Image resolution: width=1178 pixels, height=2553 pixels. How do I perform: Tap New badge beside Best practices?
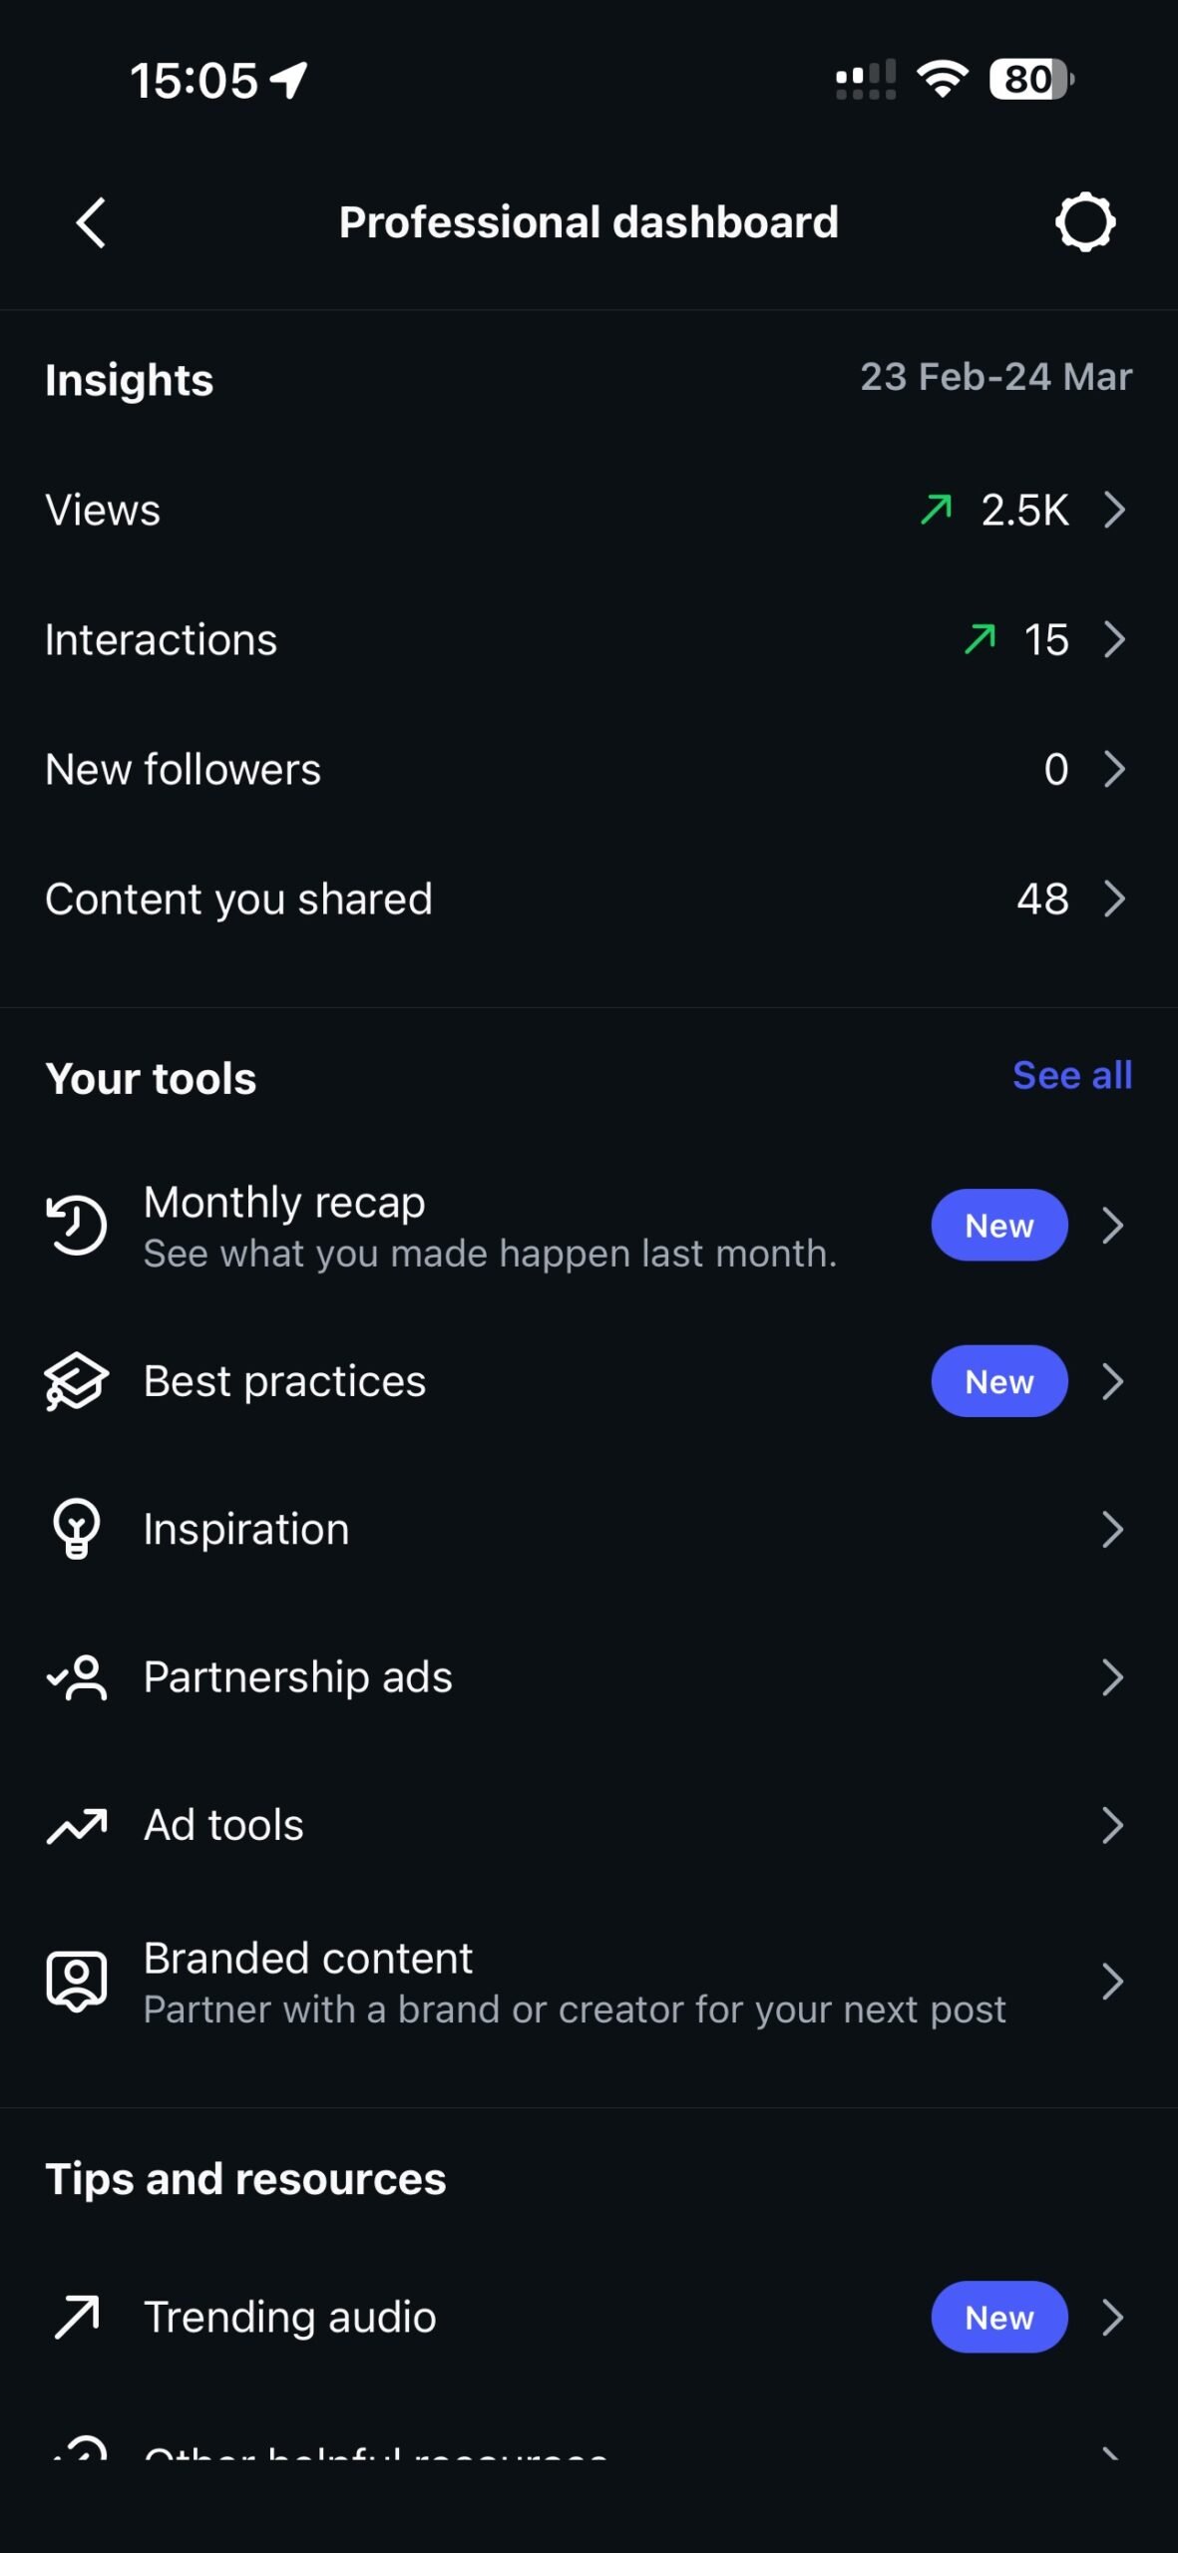coord(998,1381)
